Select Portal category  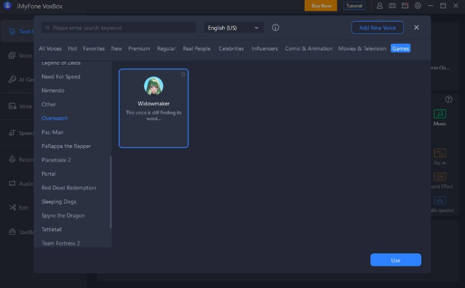[x=48, y=174]
